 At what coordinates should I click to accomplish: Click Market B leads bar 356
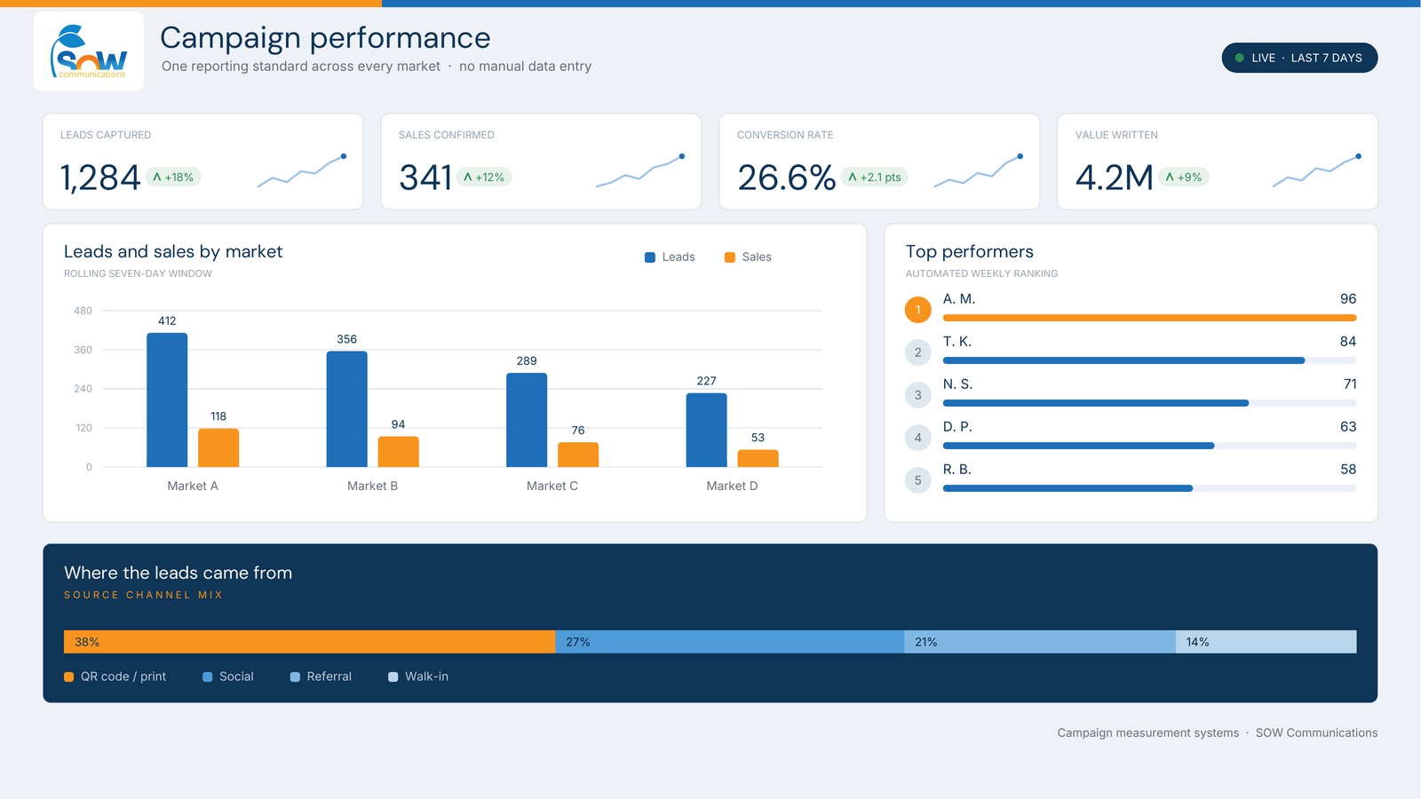coord(347,409)
